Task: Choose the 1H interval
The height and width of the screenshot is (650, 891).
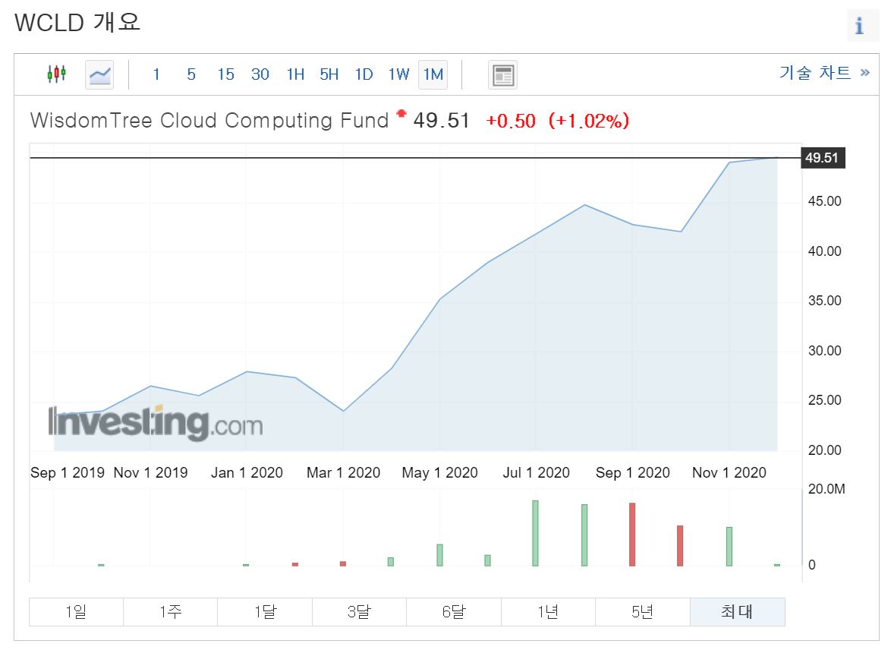Action: 295,74
